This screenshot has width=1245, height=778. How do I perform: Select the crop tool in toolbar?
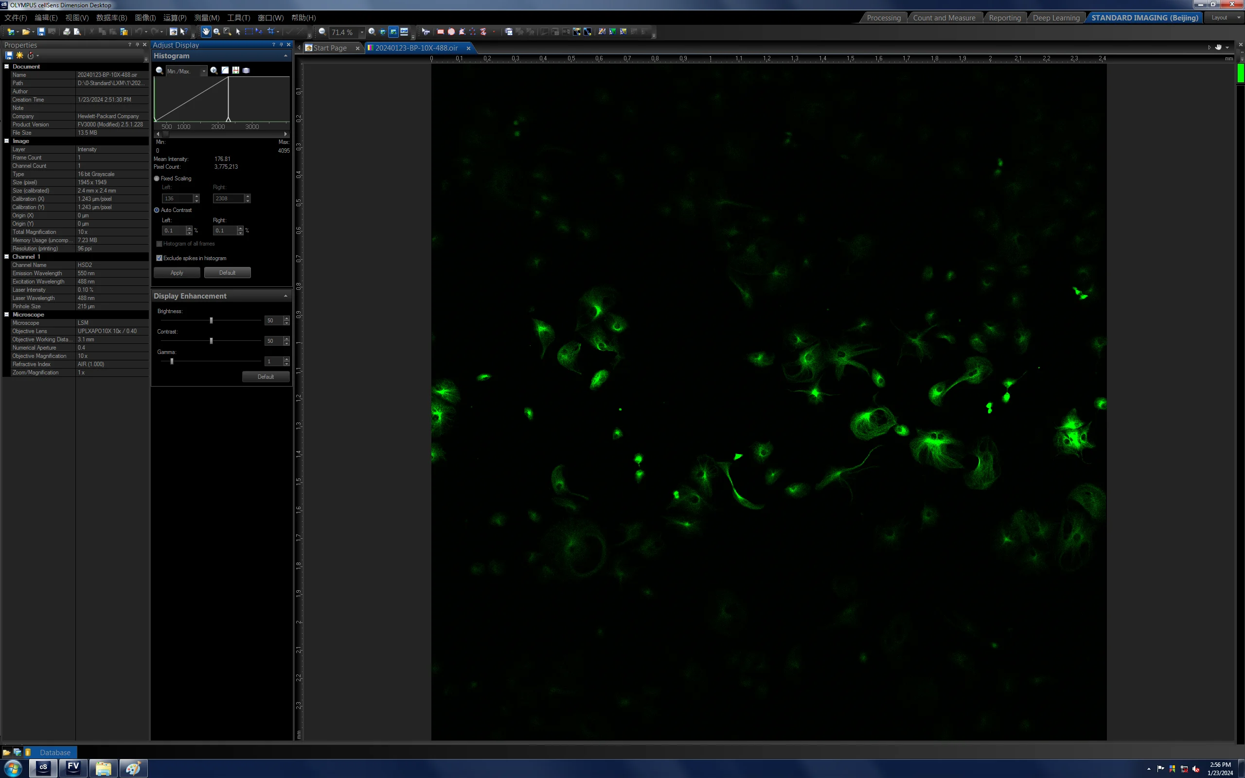tap(270, 32)
